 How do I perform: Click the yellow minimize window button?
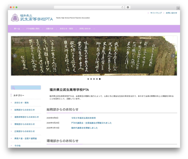(14, 7)
